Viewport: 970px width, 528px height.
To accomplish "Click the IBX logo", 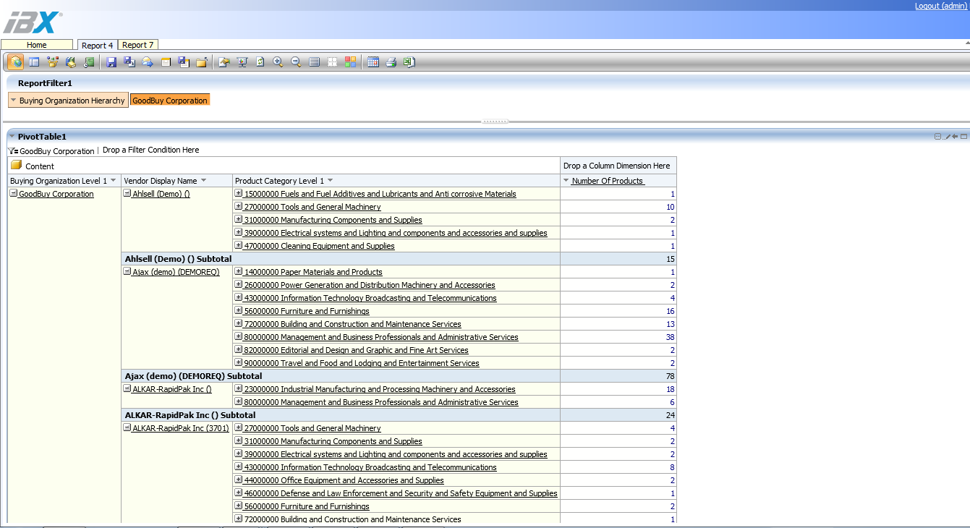I will pyautogui.click(x=33, y=22).
